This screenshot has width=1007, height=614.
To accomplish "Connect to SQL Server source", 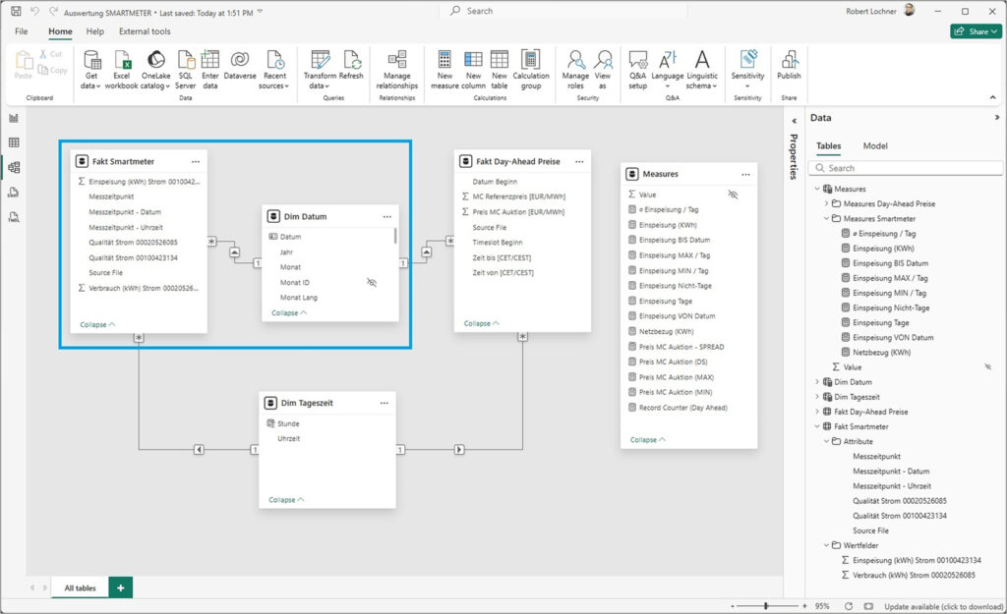I will coord(186,70).
